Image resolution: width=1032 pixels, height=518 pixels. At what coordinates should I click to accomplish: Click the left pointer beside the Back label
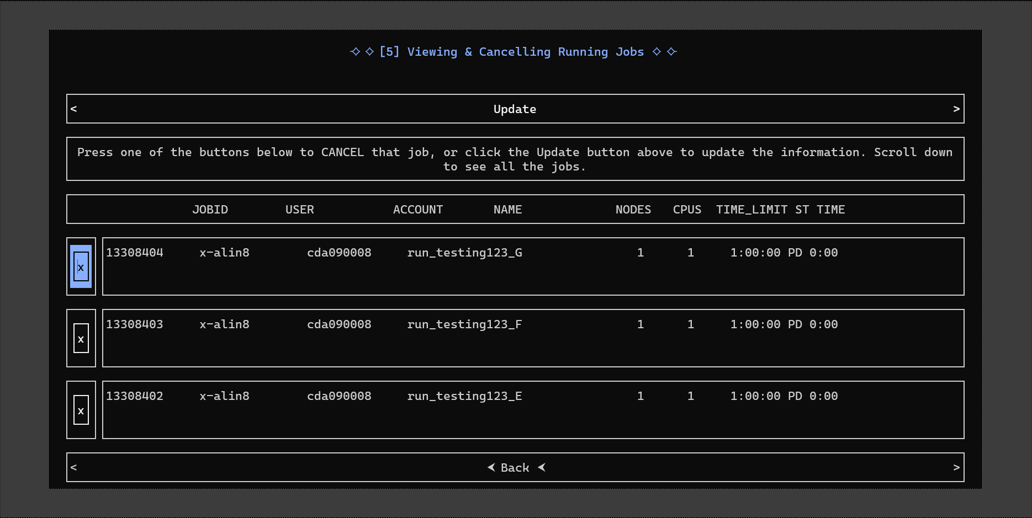coord(490,467)
